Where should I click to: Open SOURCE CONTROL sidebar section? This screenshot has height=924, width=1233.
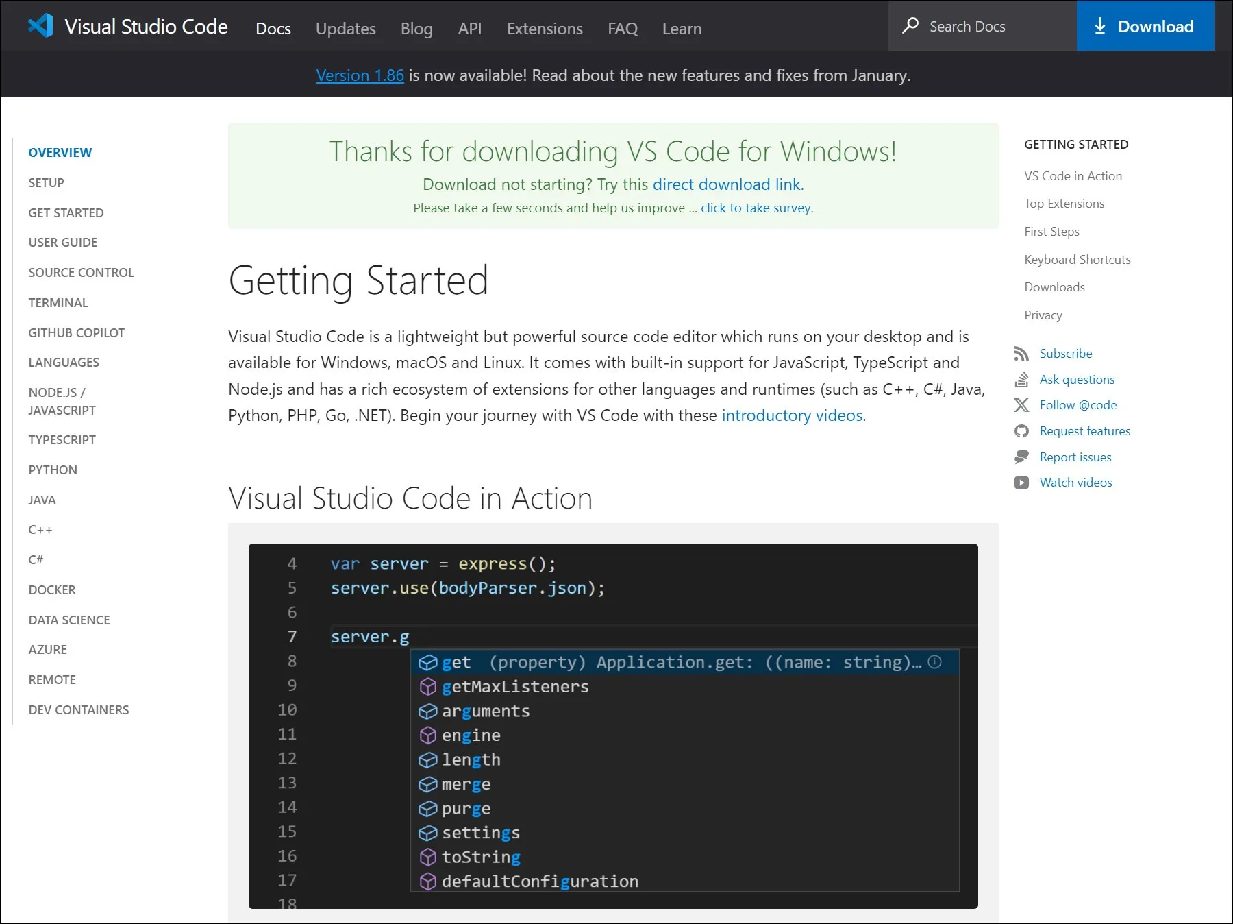click(x=81, y=273)
